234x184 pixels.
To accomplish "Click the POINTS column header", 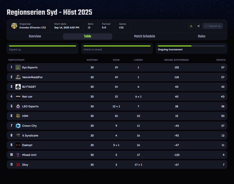I will [221, 60].
